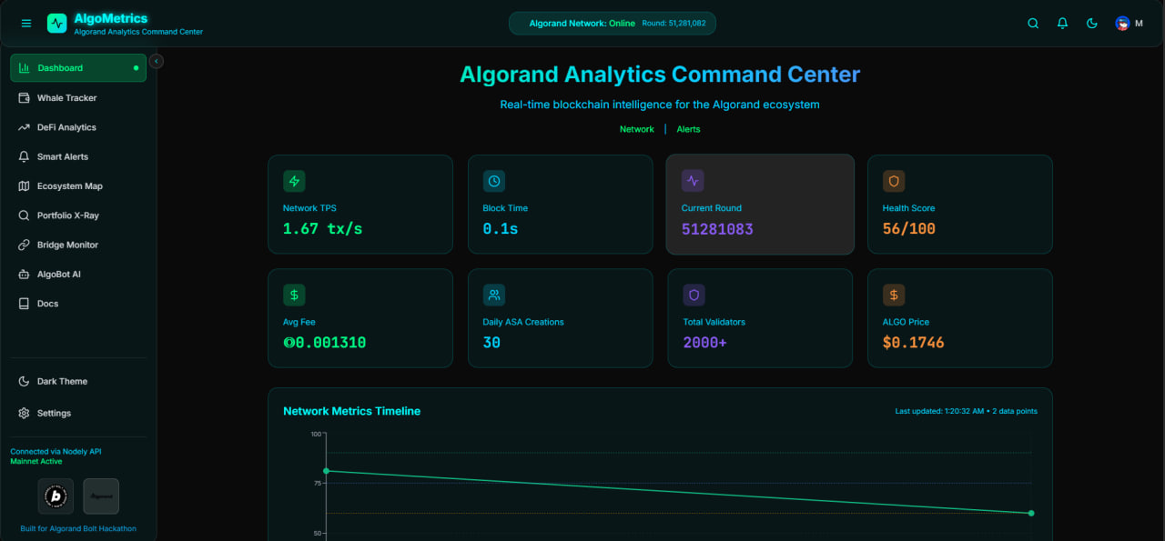Open Settings from sidebar
This screenshot has height=541, width=1165.
point(78,413)
